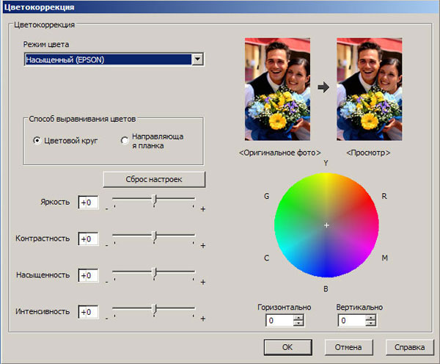
Task: Open the Режим цвета dropdown arrow
Action: click(x=197, y=59)
